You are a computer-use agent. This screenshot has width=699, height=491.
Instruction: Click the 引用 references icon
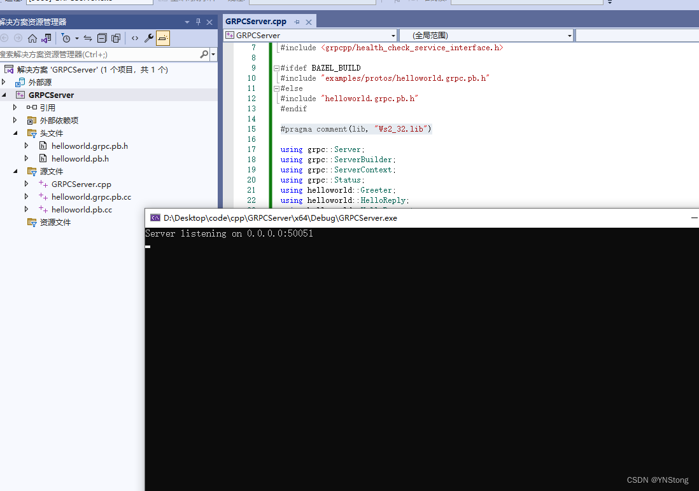[32, 107]
